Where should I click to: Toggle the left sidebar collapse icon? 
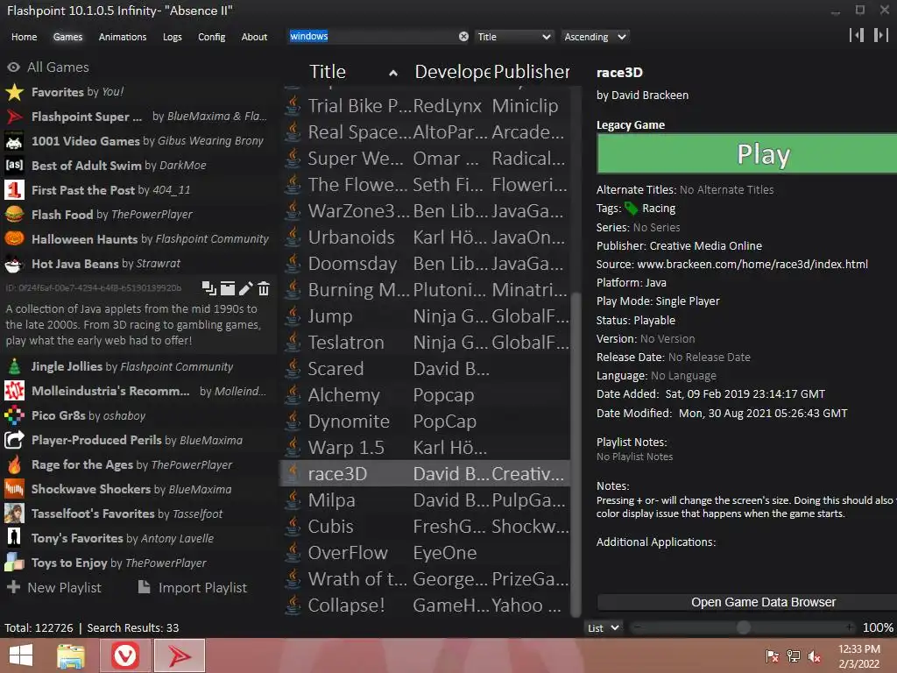coord(857,35)
